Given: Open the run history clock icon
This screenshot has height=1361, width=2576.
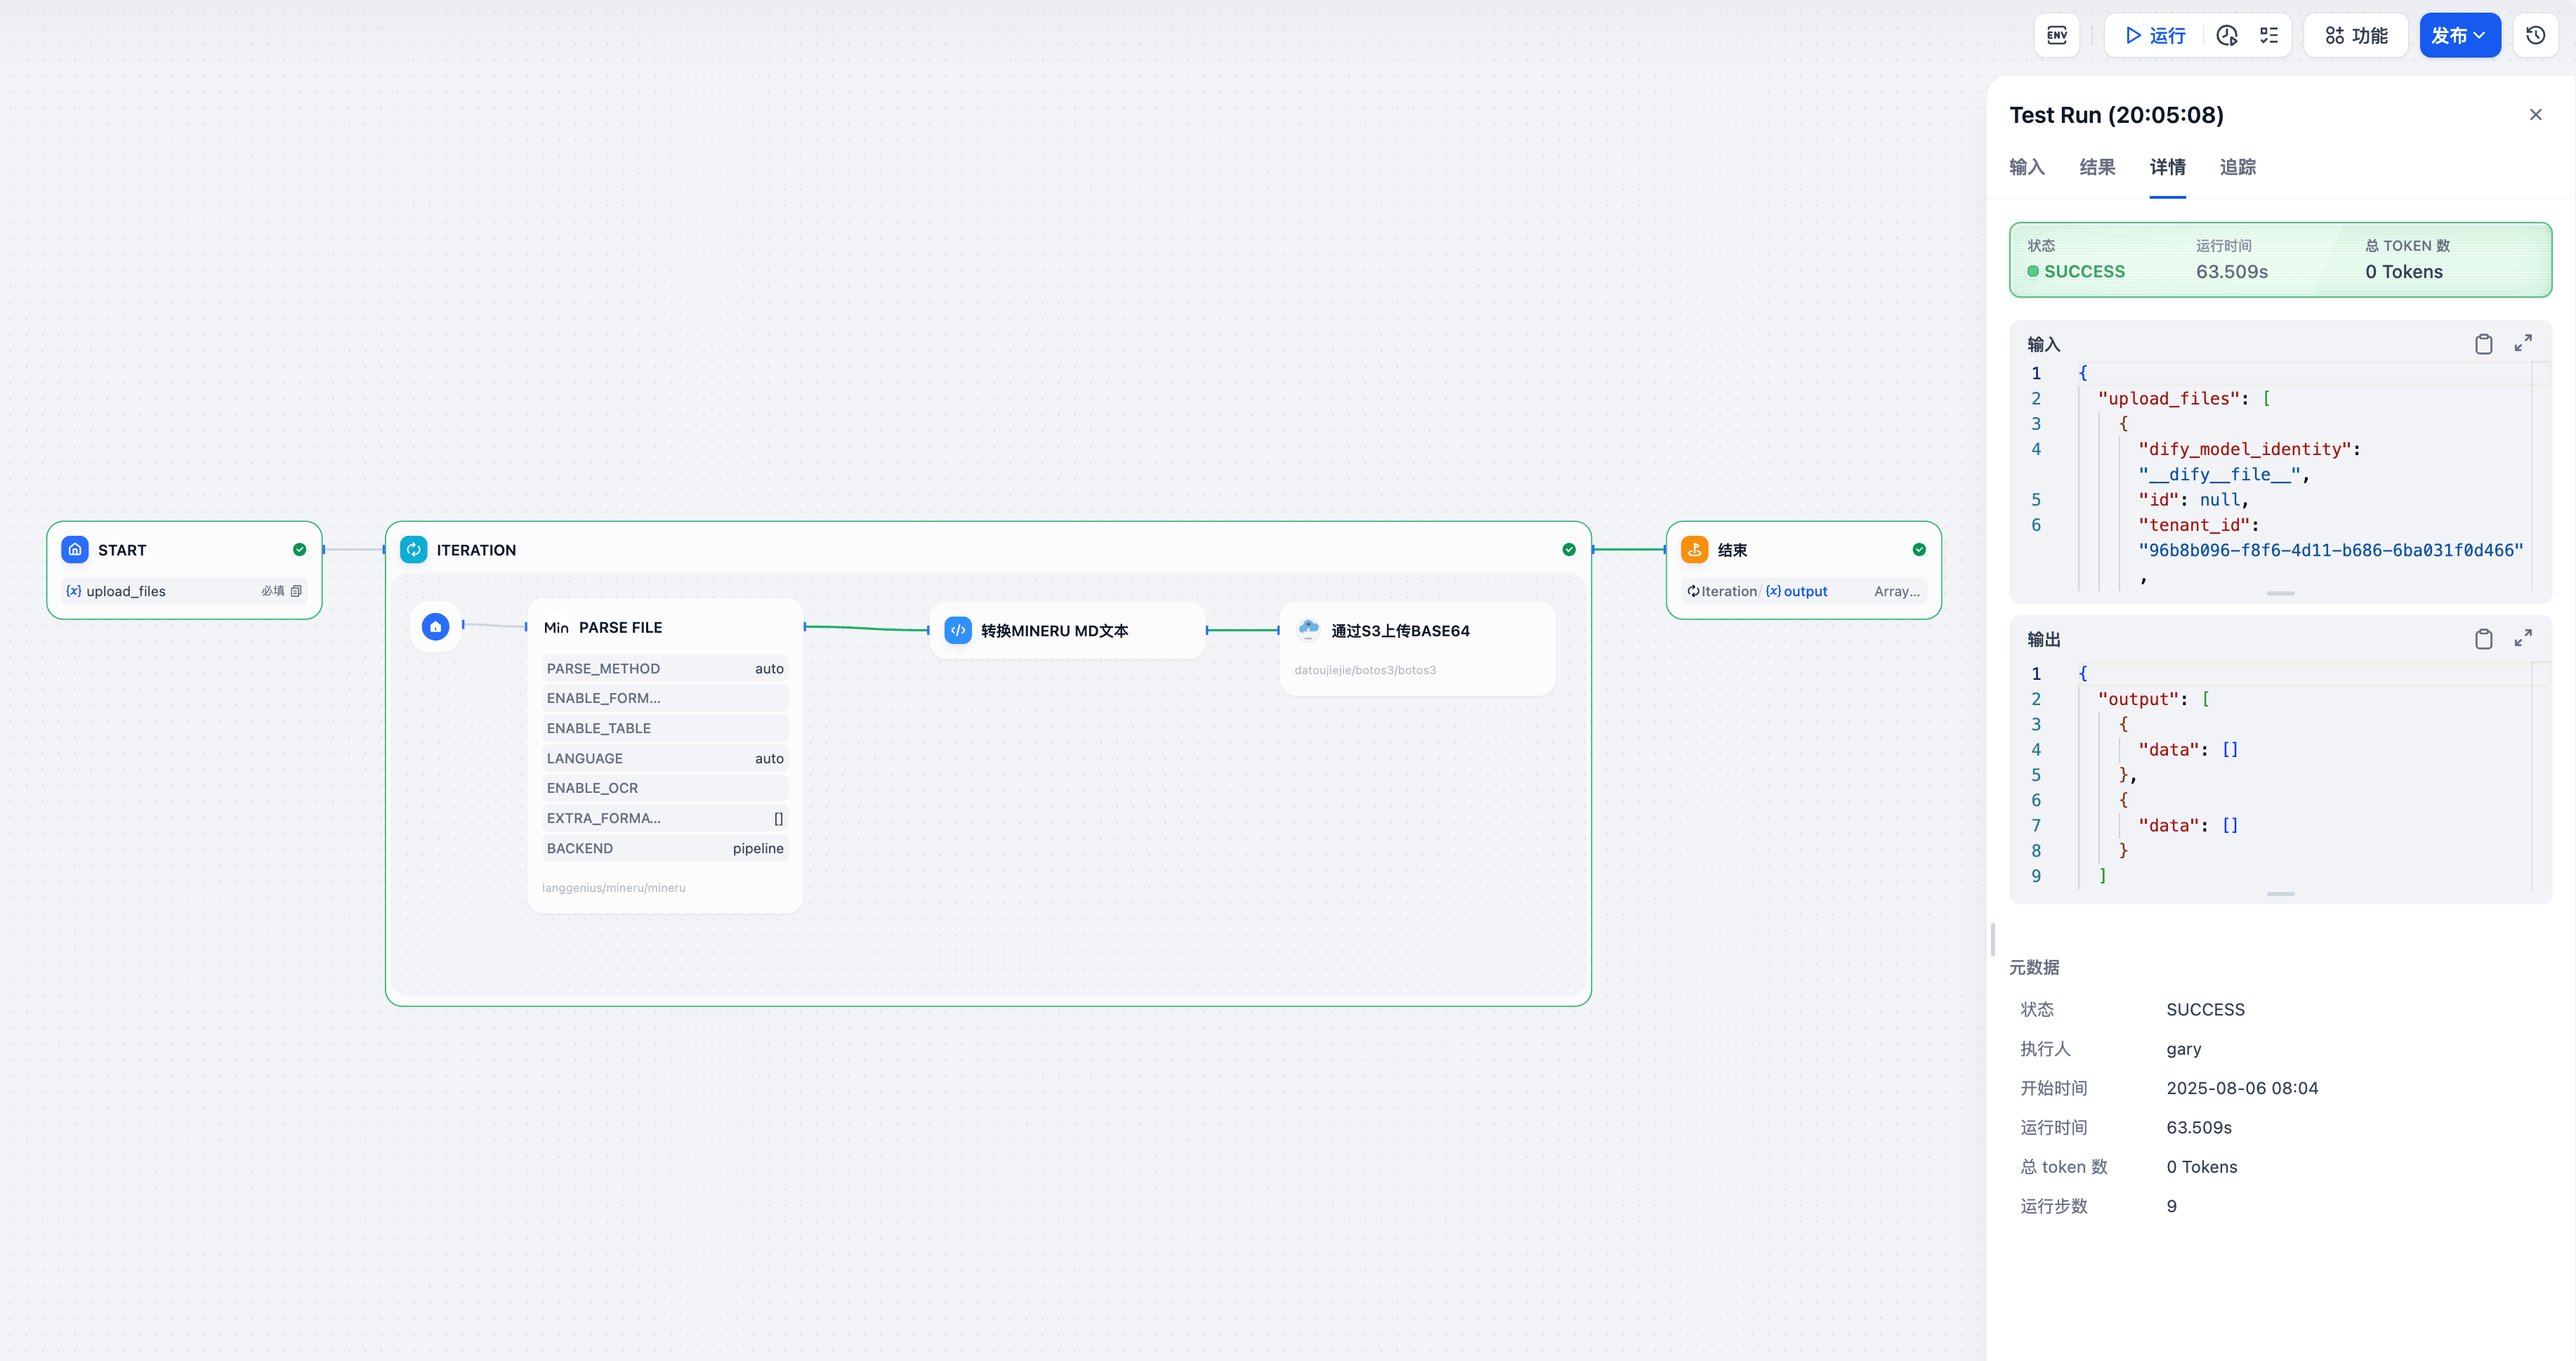Looking at the screenshot, I should click(2227, 36).
